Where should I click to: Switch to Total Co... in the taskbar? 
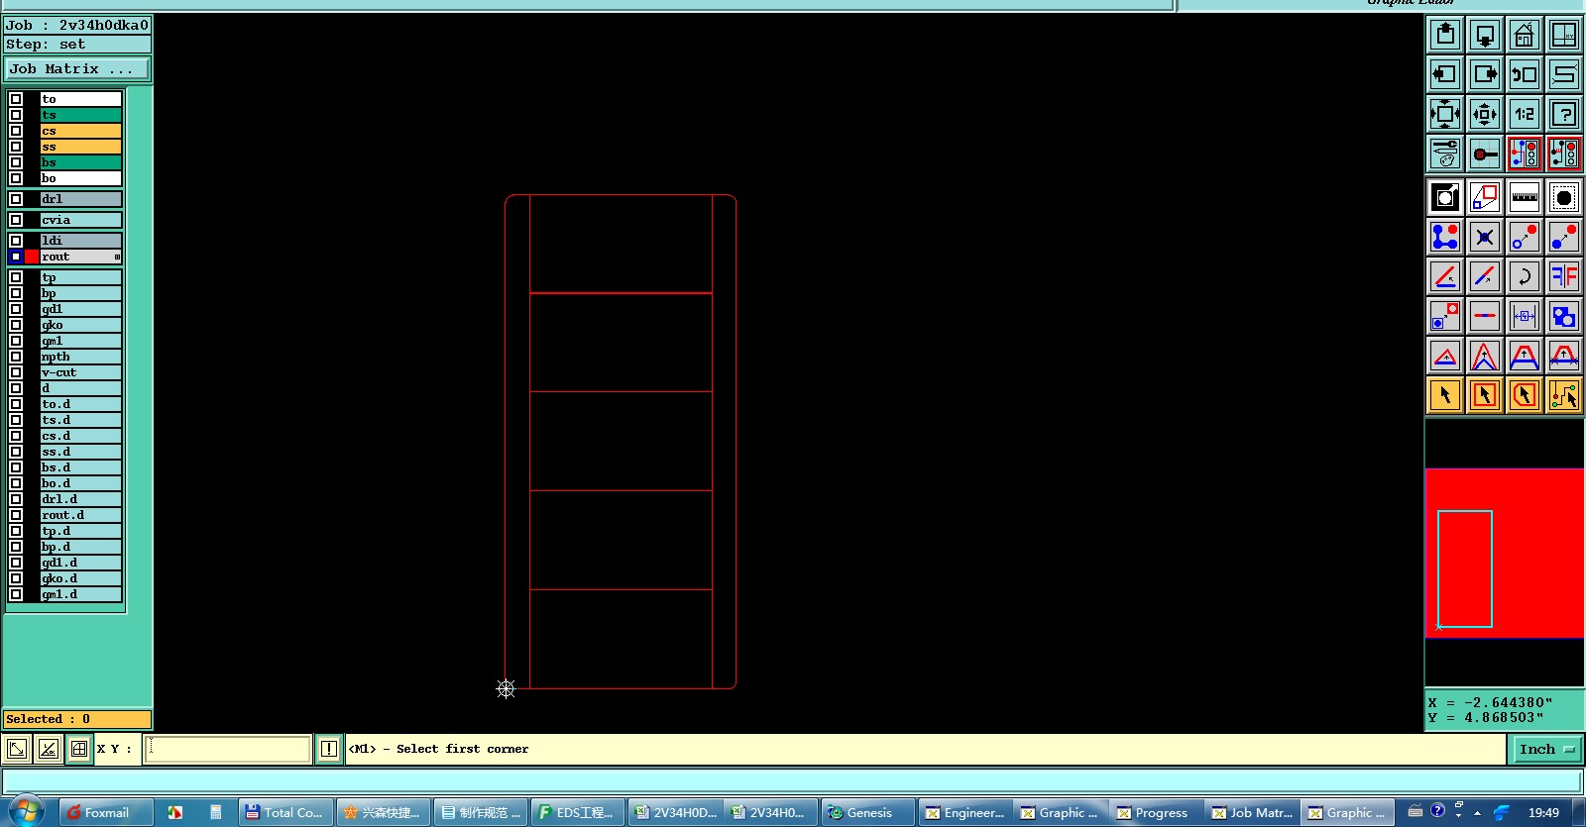coord(285,812)
